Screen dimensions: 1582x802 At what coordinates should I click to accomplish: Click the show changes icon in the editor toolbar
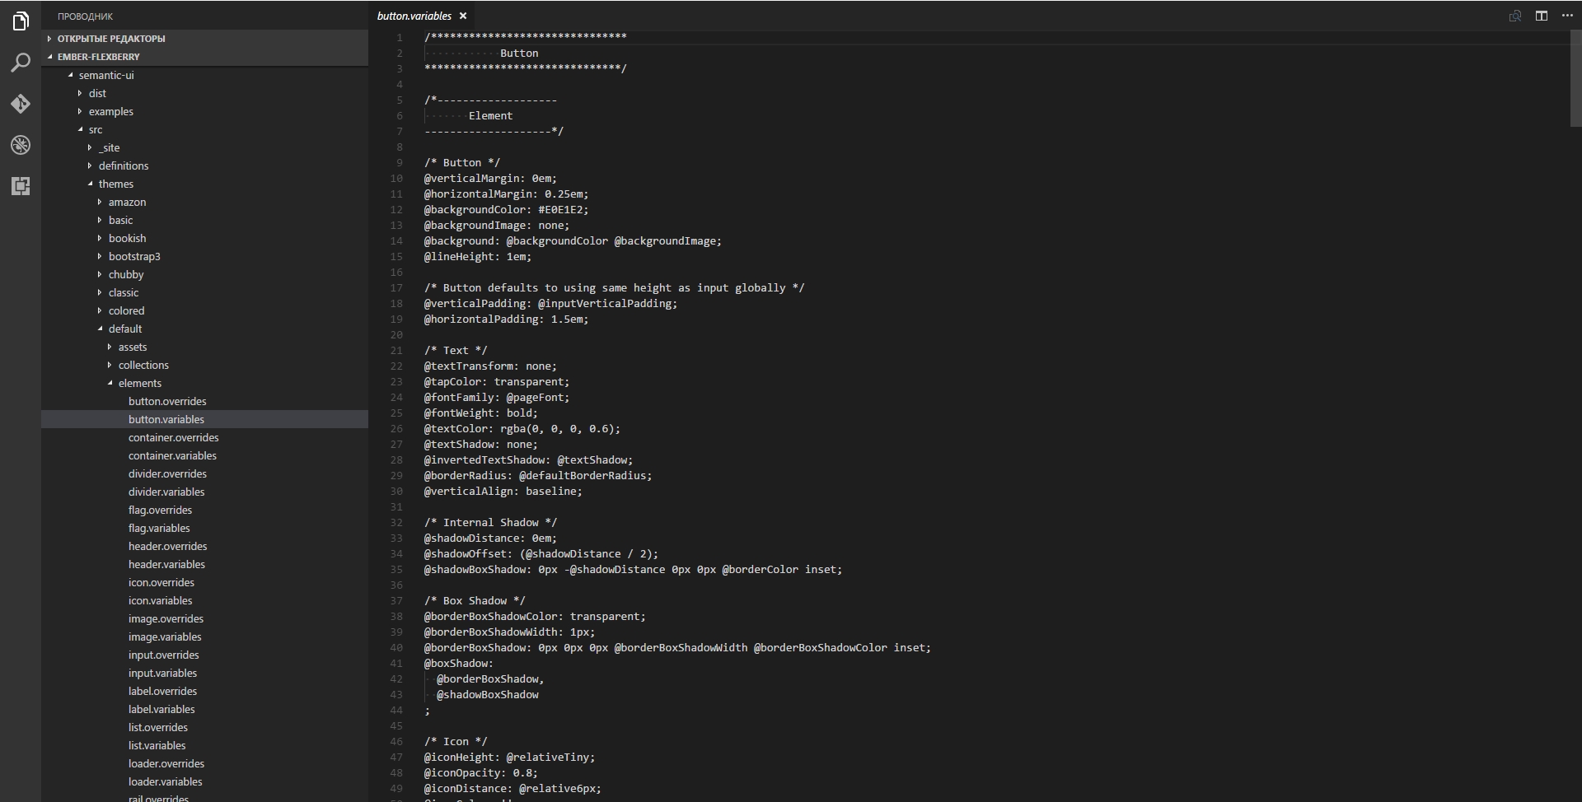[1514, 16]
